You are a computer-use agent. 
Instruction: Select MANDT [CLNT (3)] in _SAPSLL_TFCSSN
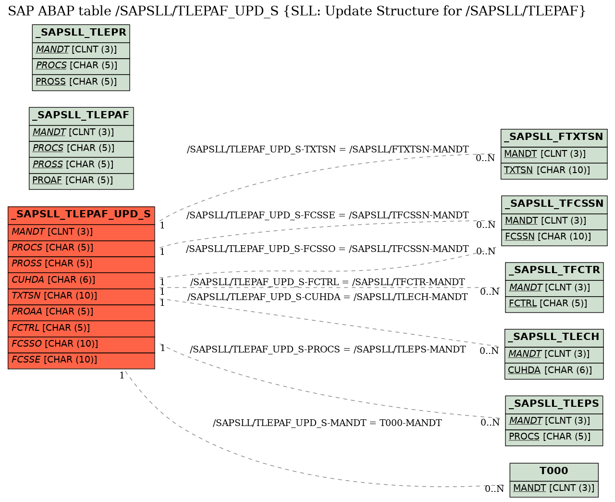tap(554, 221)
